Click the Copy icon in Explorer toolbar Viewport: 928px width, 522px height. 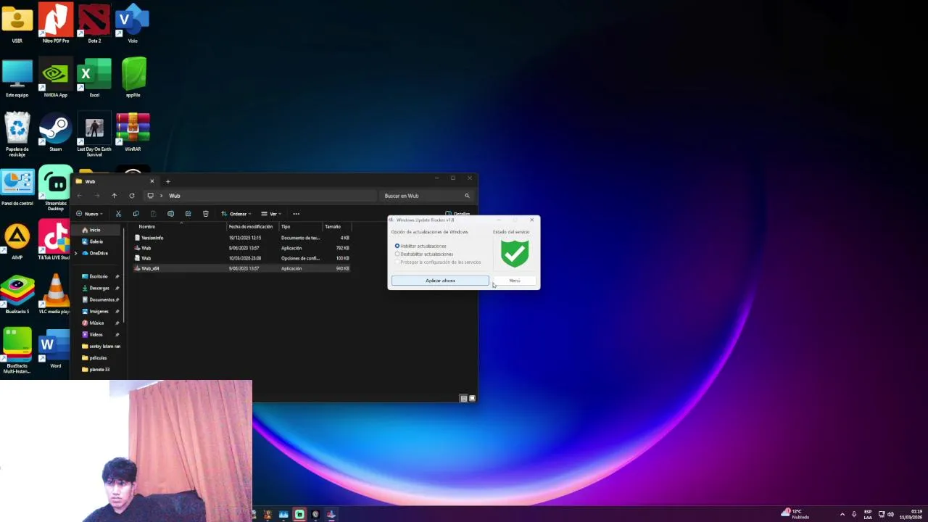point(136,214)
